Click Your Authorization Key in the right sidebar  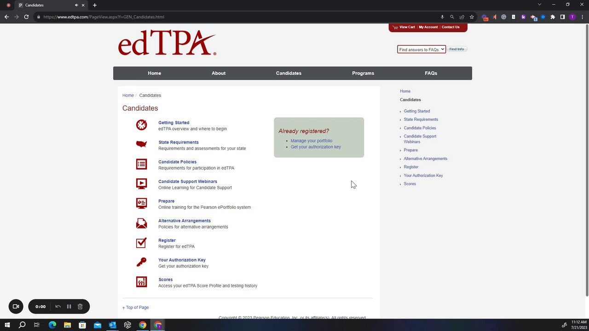(x=423, y=176)
